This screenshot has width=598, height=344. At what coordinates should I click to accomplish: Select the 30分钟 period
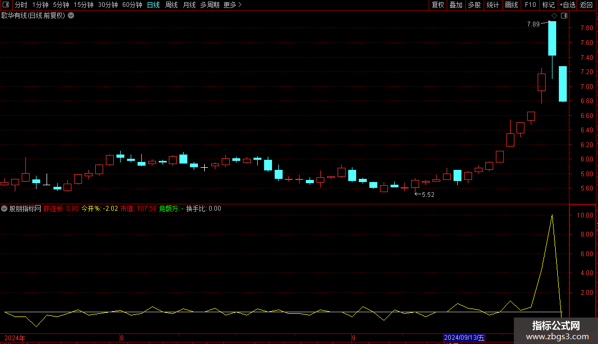(x=108, y=5)
